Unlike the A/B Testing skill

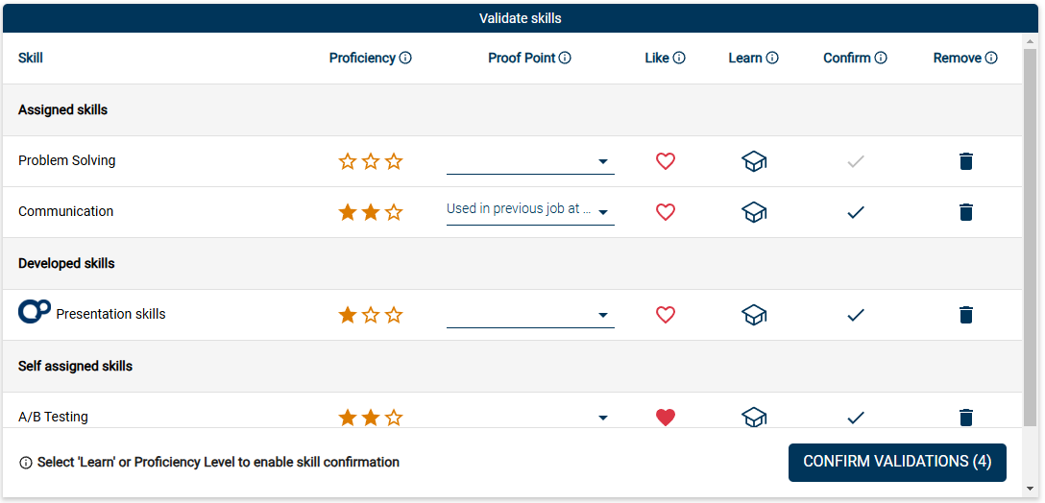click(666, 418)
